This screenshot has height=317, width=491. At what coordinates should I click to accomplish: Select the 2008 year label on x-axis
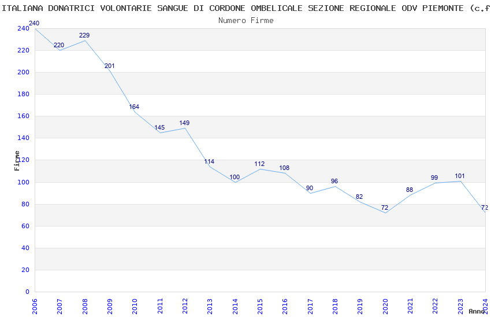pyautogui.click(x=84, y=307)
